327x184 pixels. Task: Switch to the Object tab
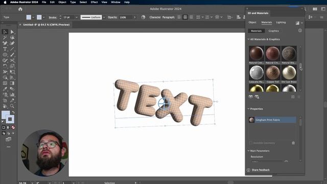pyautogui.click(x=252, y=22)
